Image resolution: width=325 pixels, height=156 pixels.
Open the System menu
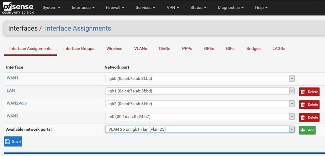point(51,7)
